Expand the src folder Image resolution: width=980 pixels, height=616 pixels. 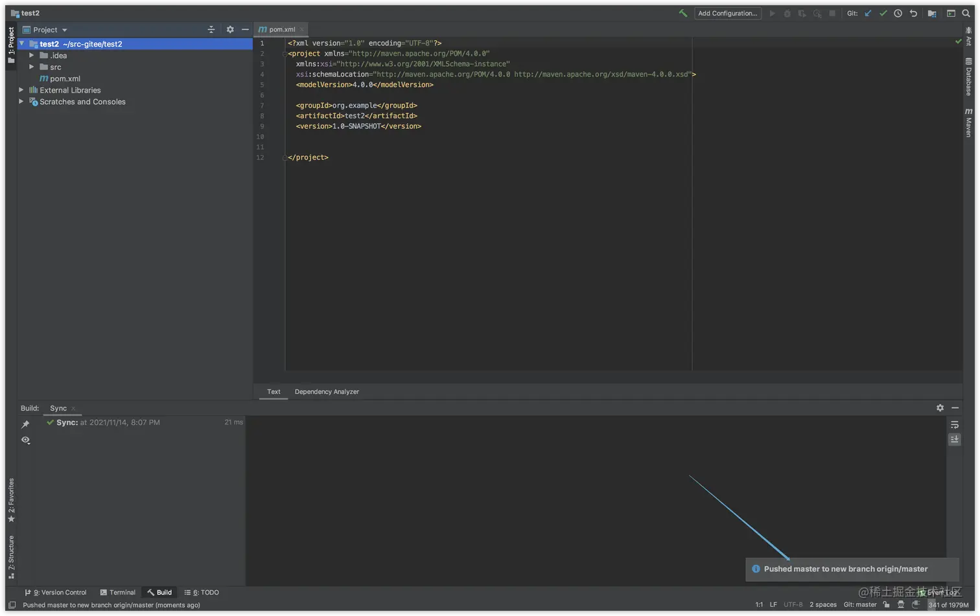[31, 67]
